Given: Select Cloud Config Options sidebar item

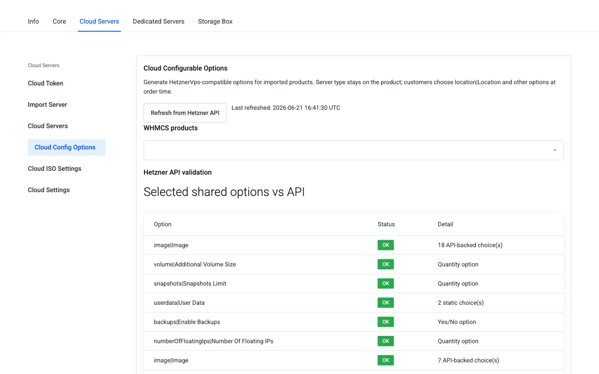Looking at the screenshot, I should pos(67,147).
